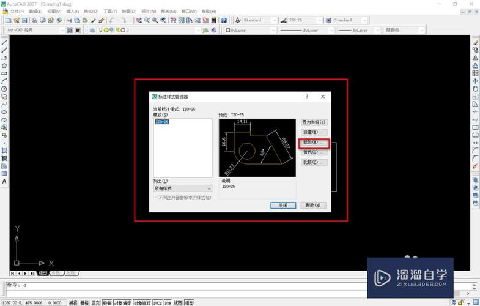Image resolution: width=480 pixels, height=306 pixels.
Task: Open the ISO-25 dimension style dropdown
Action: 320,20
